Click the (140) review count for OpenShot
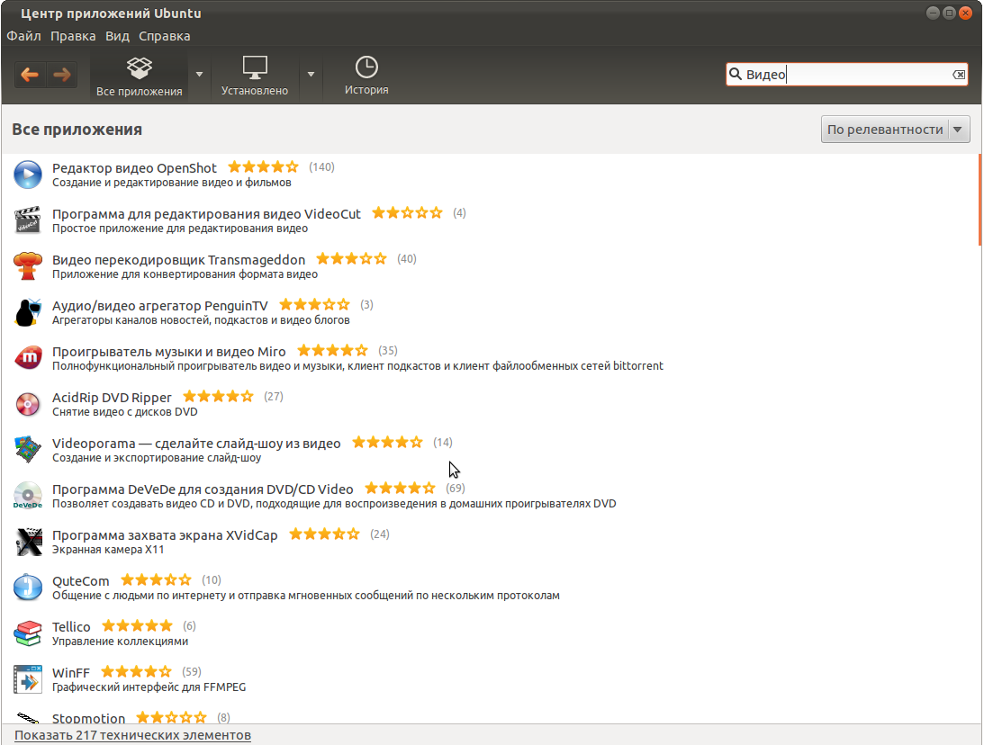Viewport: 984px width, 745px height. click(321, 166)
